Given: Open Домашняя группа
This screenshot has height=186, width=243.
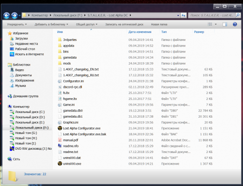Looking at the screenshot, I should click(26, 96).
